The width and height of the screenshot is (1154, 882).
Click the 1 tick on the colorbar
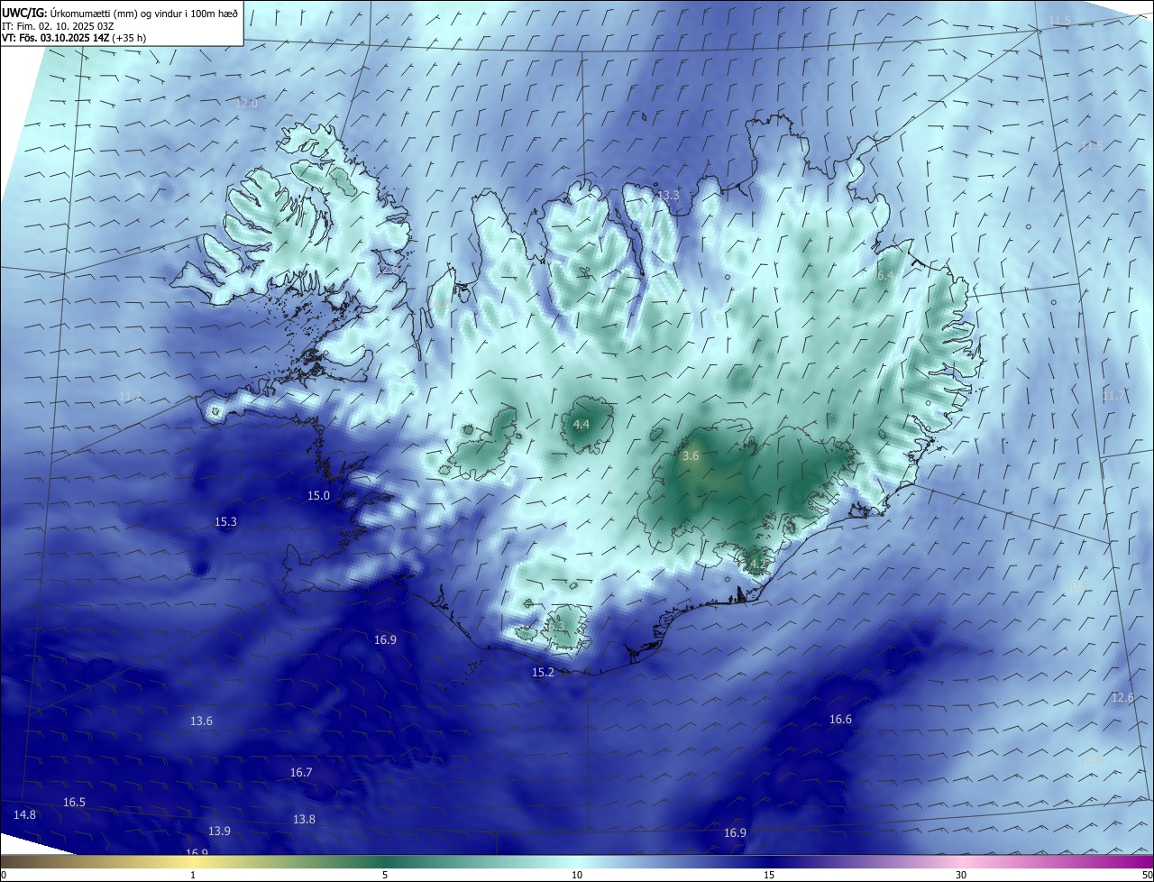click(x=193, y=875)
